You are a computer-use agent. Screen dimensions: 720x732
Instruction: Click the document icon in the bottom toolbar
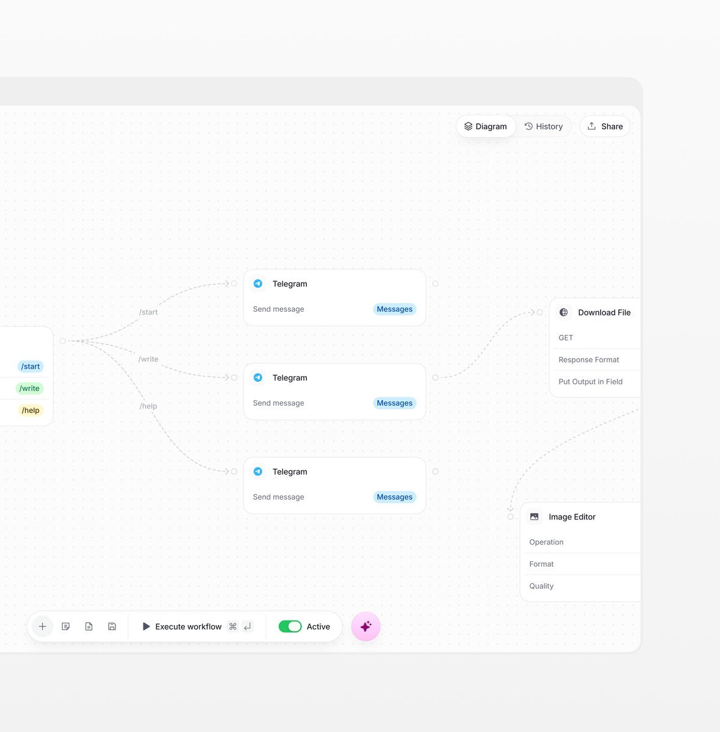(88, 626)
